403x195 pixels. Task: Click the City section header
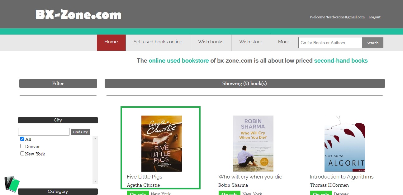(58, 120)
